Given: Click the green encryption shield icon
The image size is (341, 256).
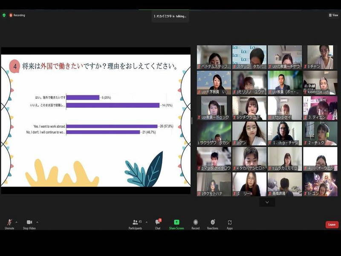Looking at the screenshot, I should pos(4,15).
